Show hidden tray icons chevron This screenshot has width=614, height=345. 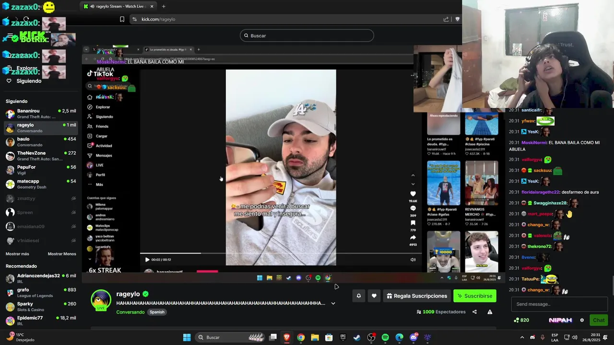(x=522, y=337)
